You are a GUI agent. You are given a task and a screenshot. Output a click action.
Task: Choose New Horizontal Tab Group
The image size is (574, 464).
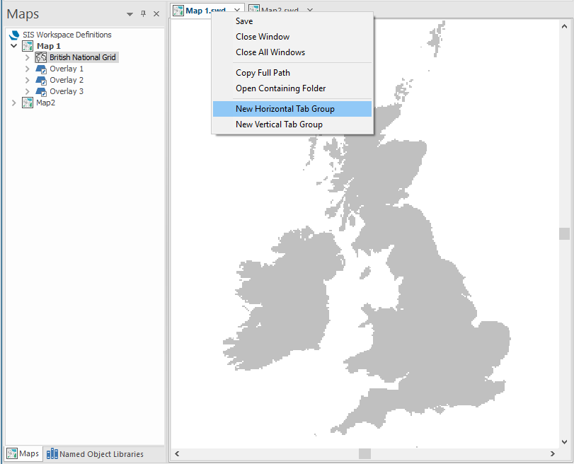click(285, 109)
